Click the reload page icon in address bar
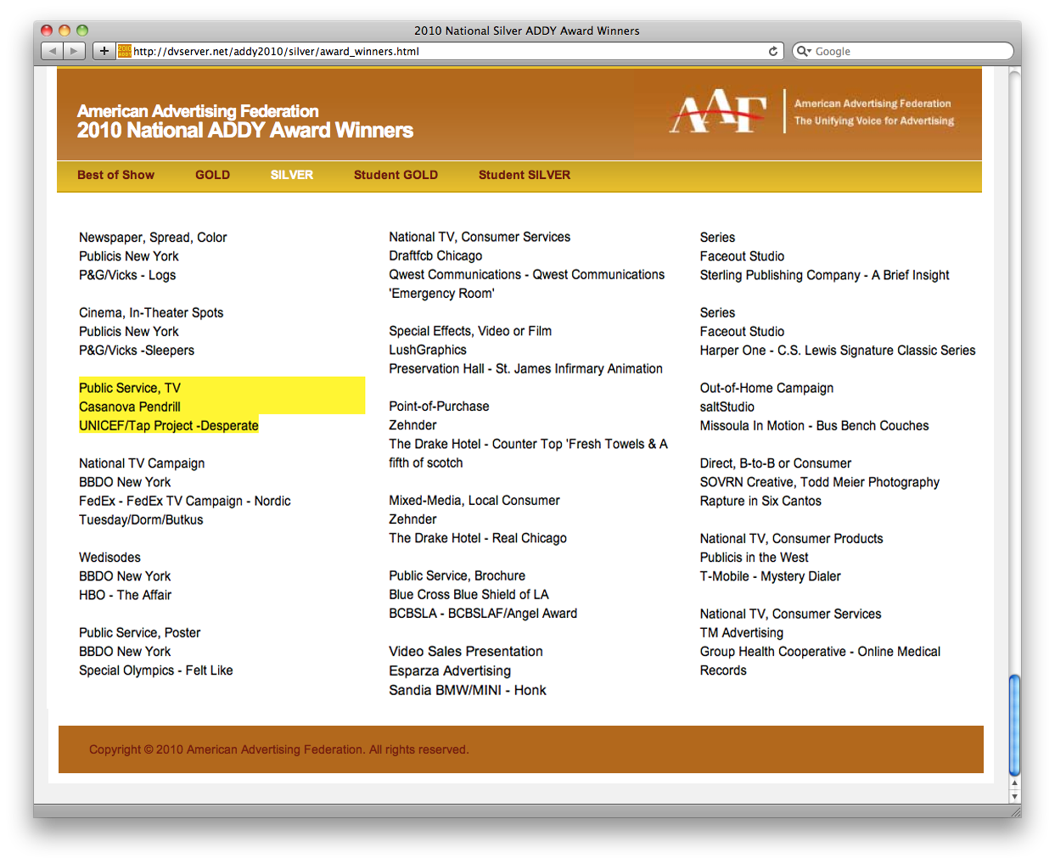This screenshot has height=864, width=1055. [x=773, y=51]
